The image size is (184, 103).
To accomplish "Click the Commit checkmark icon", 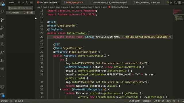I will (x=23, y=3).
